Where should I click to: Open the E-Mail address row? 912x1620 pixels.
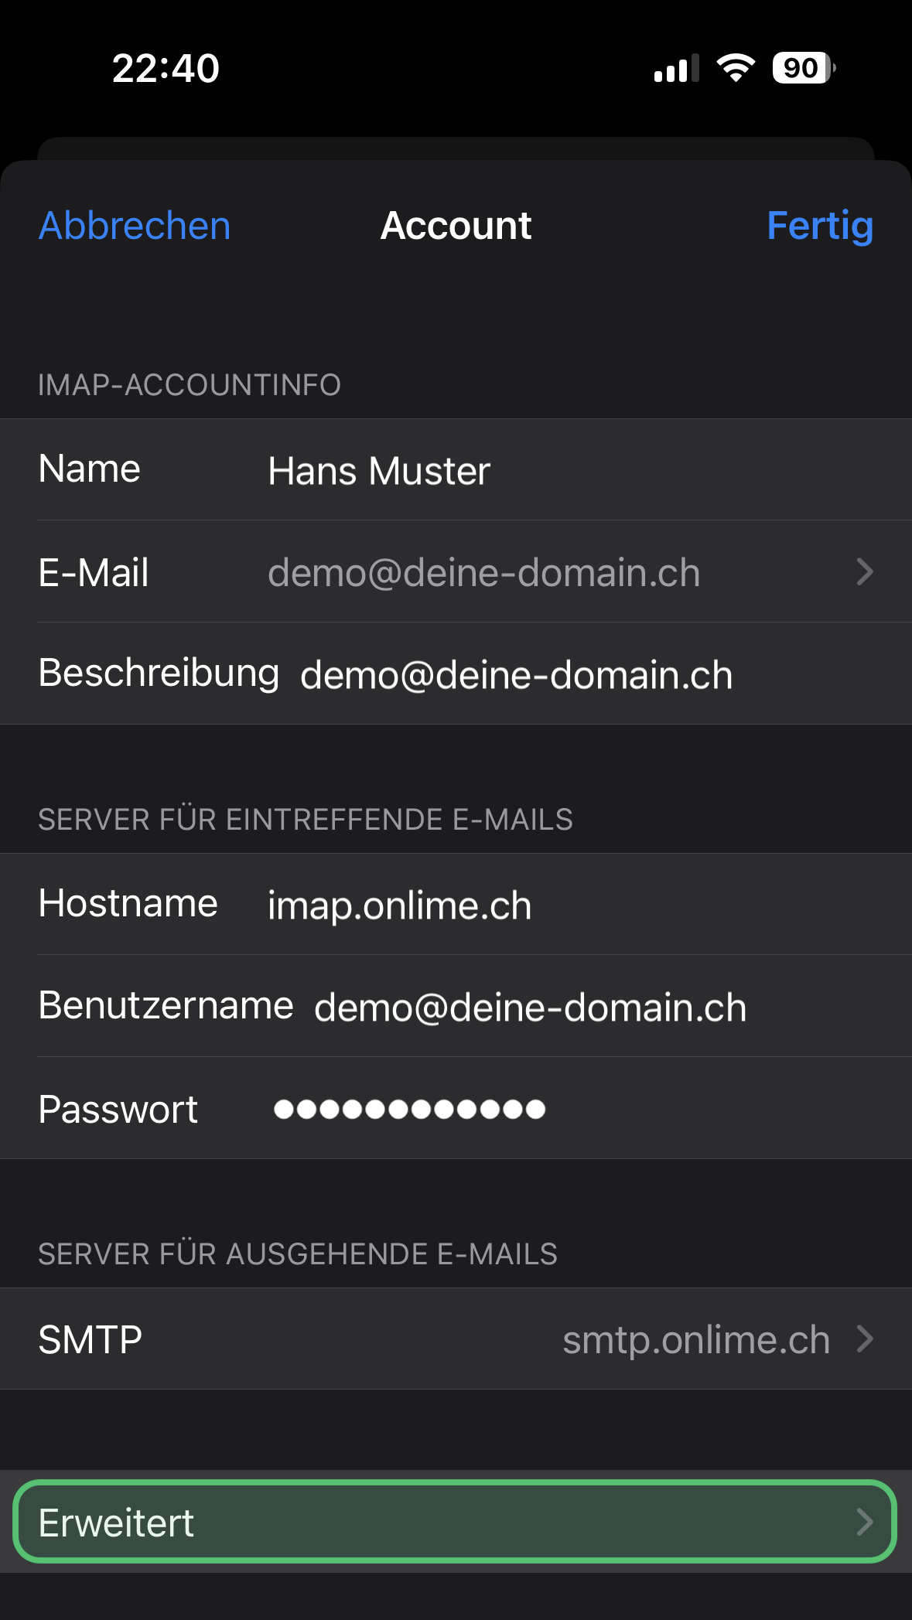click(456, 571)
